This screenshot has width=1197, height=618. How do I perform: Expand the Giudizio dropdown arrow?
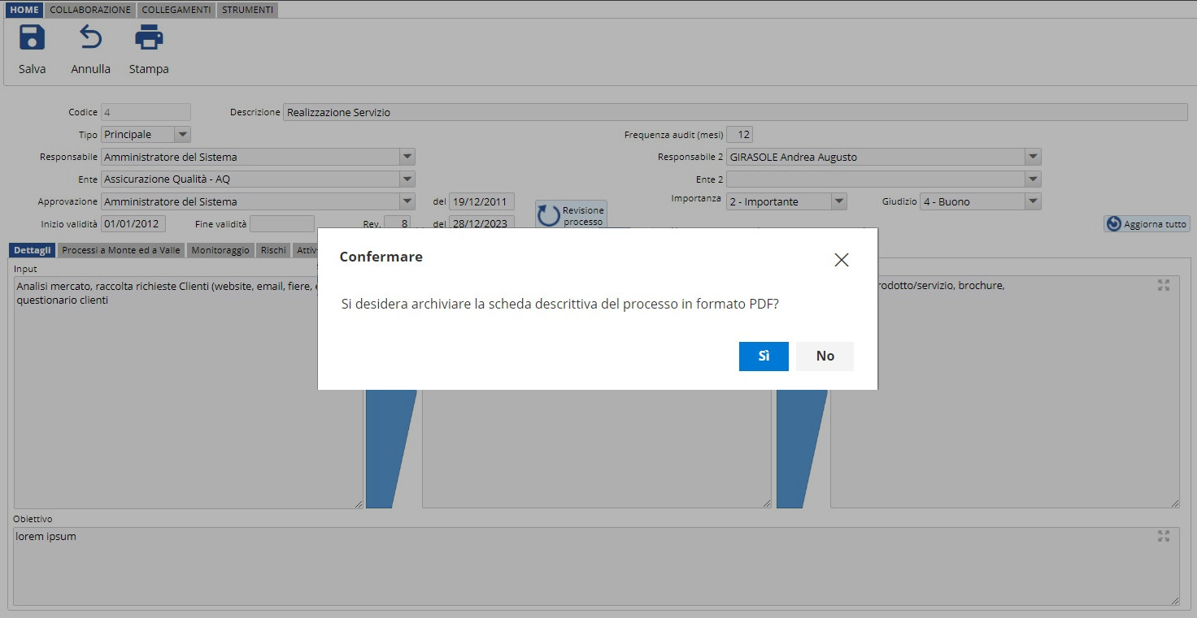pyautogui.click(x=1033, y=201)
